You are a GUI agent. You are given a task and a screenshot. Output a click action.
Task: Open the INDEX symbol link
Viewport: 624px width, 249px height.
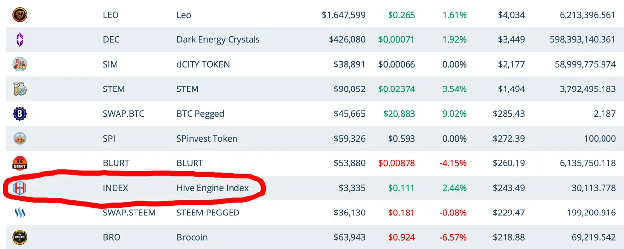116,188
